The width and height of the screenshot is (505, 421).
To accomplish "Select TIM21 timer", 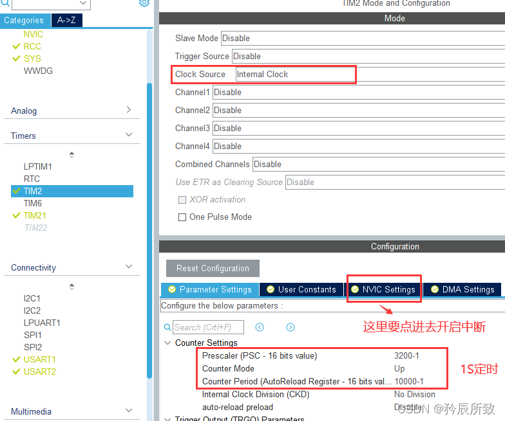I will click(x=35, y=216).
